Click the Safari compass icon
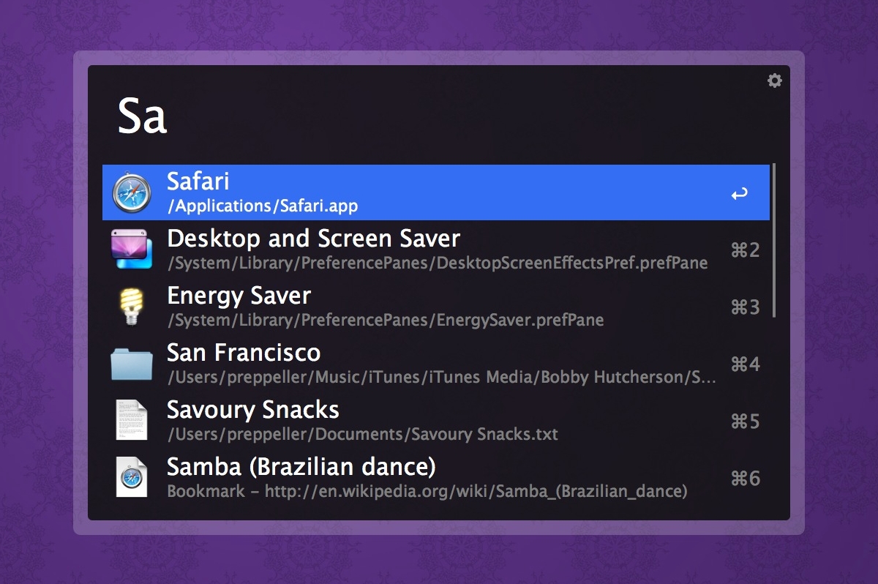Screen dimensions: 878x584 [132, 193]
